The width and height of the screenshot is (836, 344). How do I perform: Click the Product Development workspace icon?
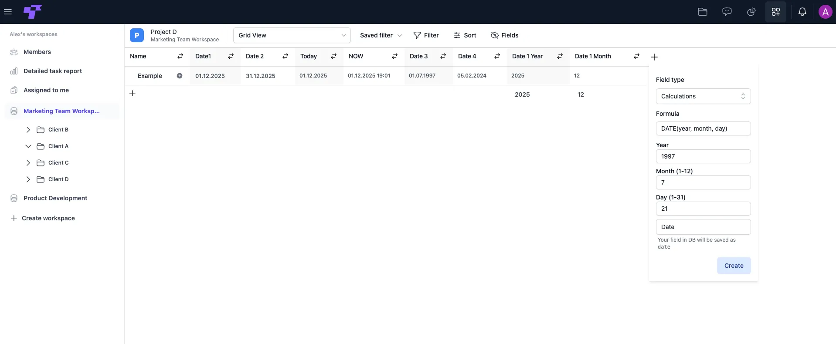tap(14, 198)
